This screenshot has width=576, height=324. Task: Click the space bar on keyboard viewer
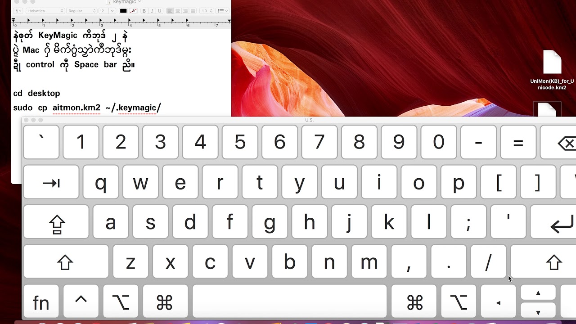pos(290,301)
